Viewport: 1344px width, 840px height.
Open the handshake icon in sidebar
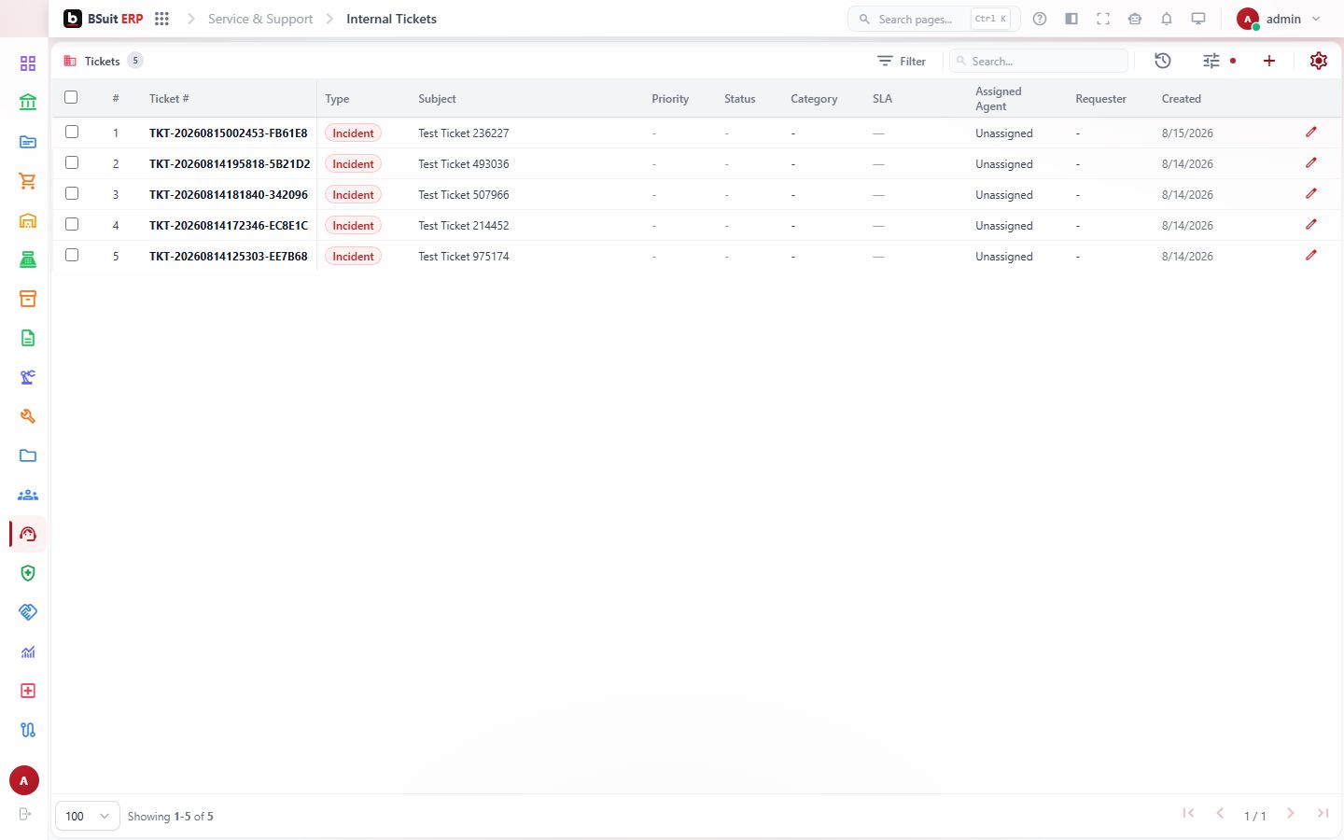click(28, 612)
